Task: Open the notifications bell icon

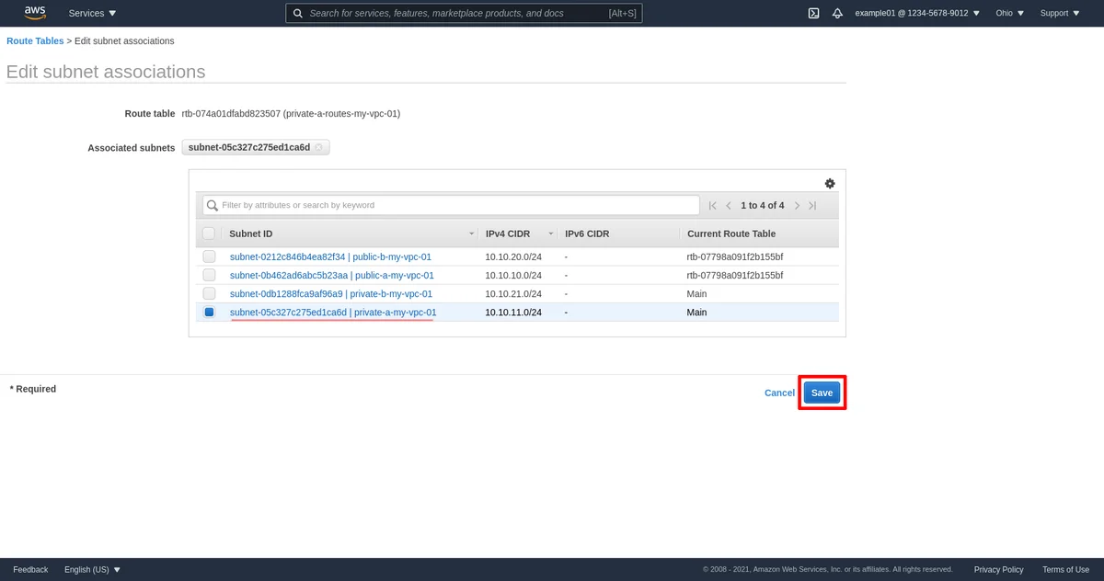Action: [837, 14]
